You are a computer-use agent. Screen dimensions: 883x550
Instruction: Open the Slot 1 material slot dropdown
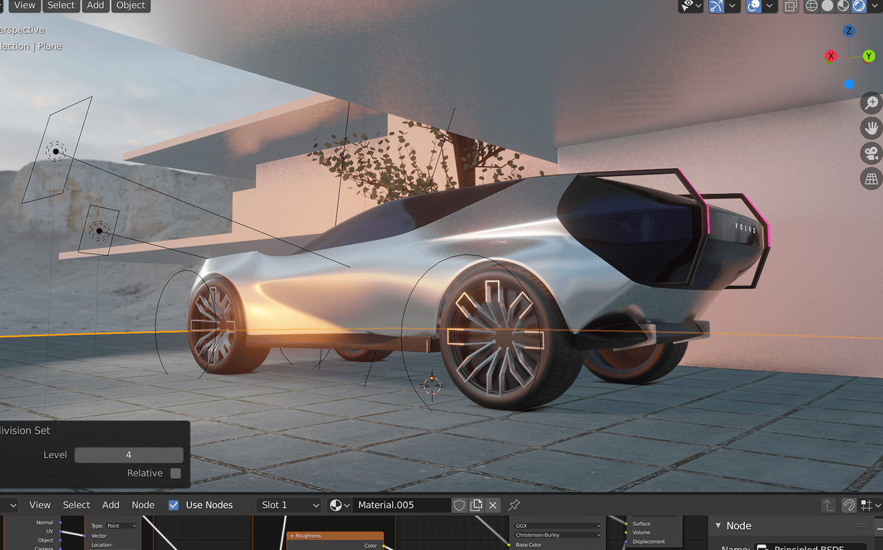click(x=290, y=505)
